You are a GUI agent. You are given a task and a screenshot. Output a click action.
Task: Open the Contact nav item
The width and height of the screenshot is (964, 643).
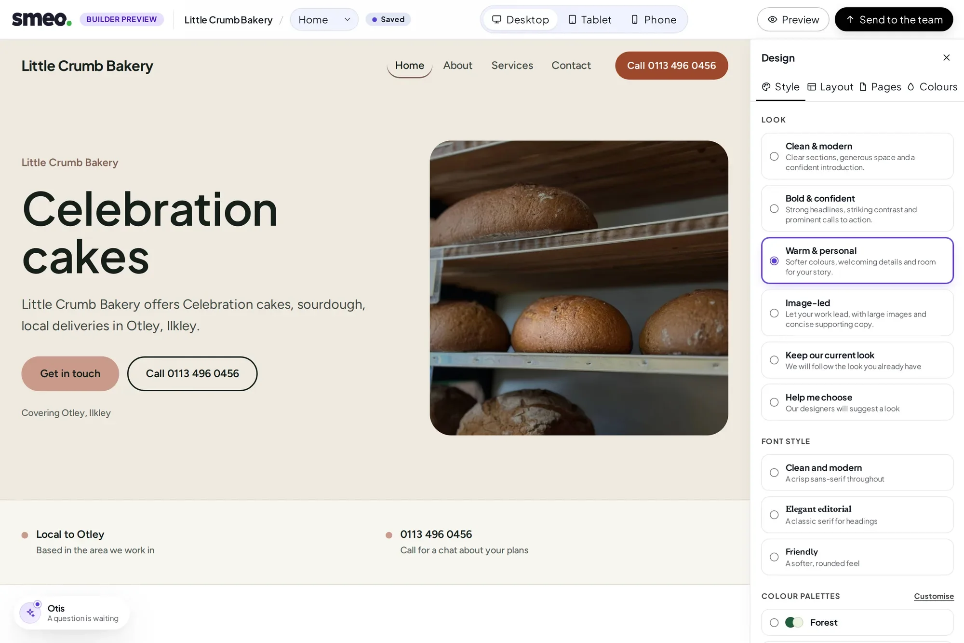[571, 65]
